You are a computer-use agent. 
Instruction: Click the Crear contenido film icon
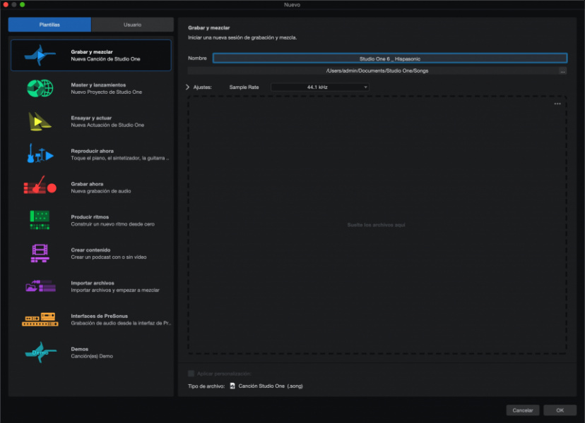pyautogui.click(x=40, y=253)
